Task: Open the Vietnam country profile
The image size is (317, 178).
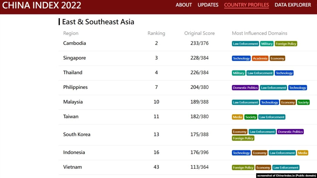Action: click(x=72, y=167)
